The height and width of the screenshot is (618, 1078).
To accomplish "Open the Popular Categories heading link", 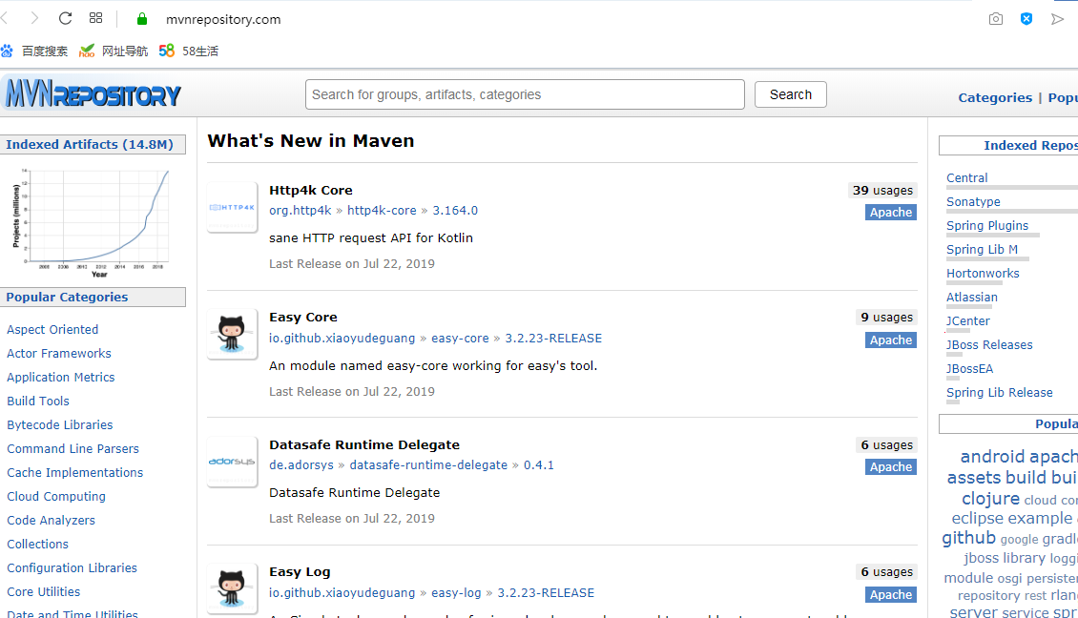I will [67, 297].
